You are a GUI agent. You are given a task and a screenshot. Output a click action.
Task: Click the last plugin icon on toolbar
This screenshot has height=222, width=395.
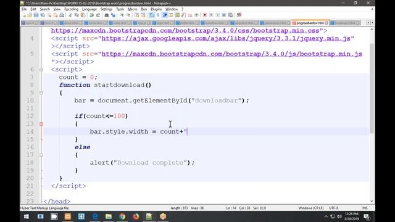point(239,15)
